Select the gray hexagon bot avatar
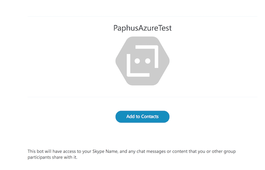The image size is (265, 170). pos(143,61)
